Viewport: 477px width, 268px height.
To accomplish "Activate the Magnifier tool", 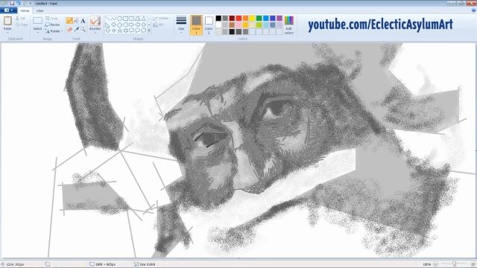I will [x=83, y=30].
